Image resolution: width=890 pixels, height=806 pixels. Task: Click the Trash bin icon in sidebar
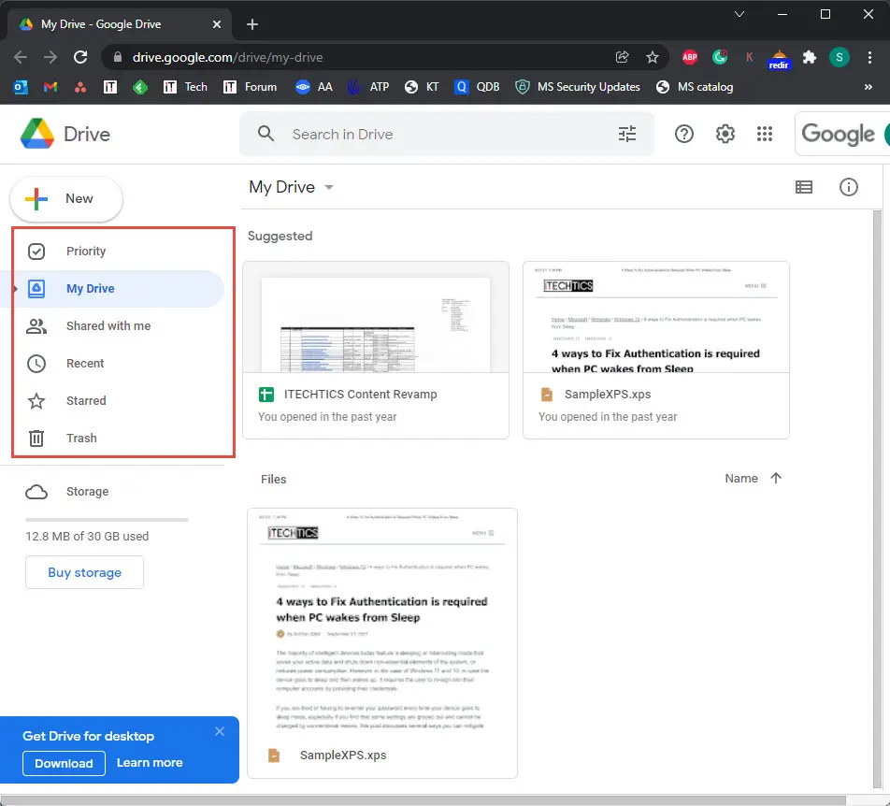pos(36,438)
